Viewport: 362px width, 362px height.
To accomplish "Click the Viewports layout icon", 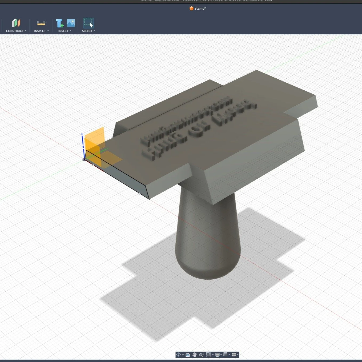I will [234, 355].
